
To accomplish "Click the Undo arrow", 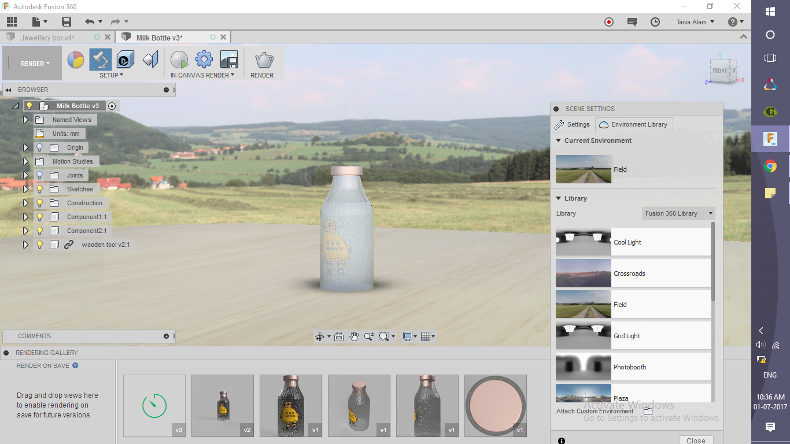I will 90,22.
